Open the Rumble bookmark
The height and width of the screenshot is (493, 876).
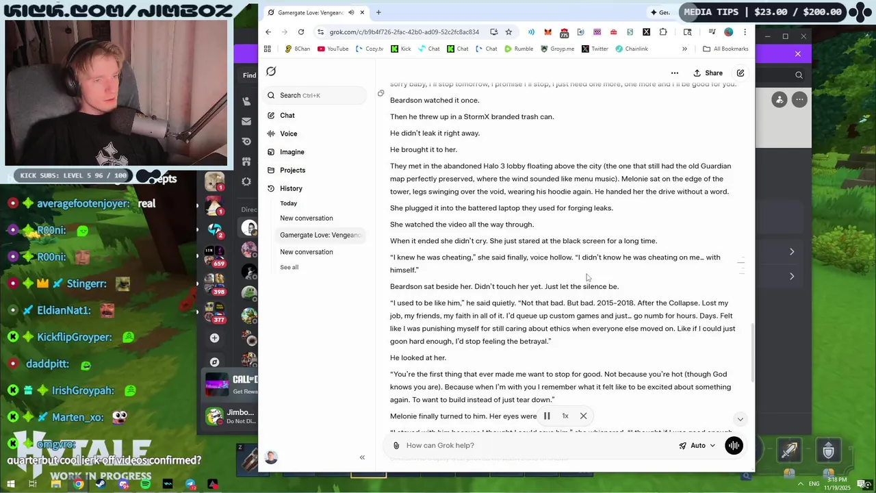(519, 49)
